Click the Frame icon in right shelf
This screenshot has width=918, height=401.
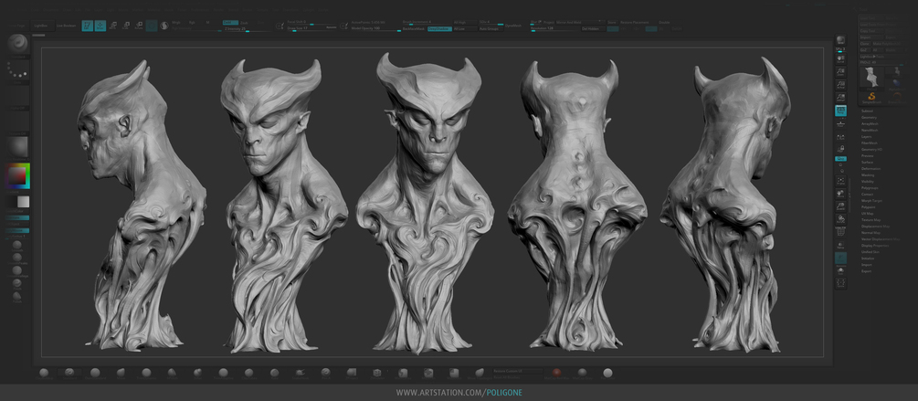840,182
